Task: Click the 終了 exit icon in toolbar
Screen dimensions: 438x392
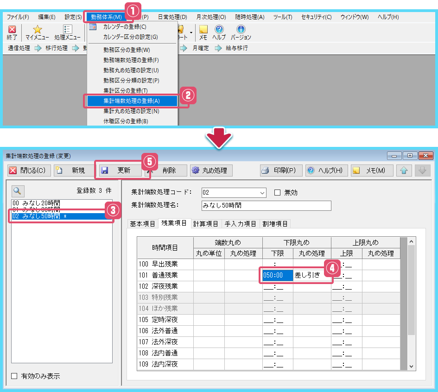Action: pos(12,30)
